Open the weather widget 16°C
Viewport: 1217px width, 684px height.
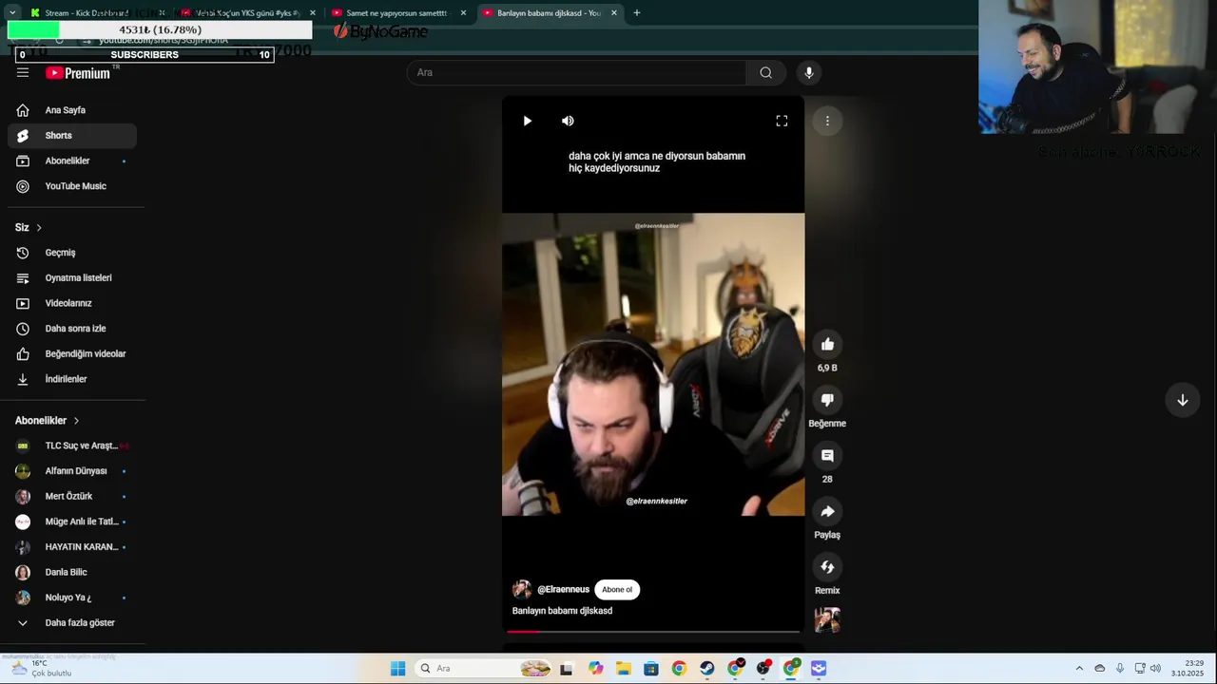click(x=40, y=668)
